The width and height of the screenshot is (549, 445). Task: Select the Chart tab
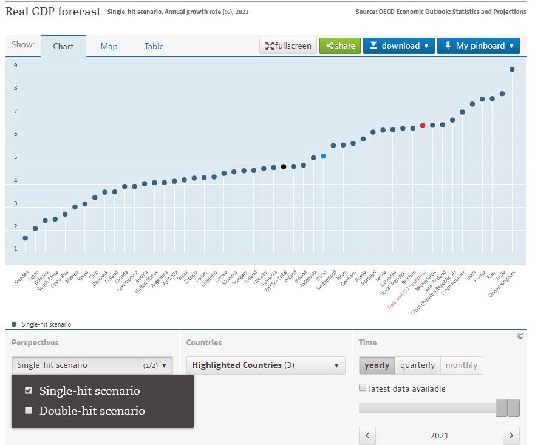tap(63, 46)
